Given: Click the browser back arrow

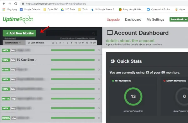Looking at the screenshot, I should coord(4,4).
